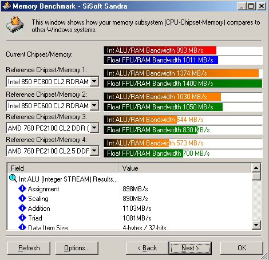Screen dimensions: 269x260
Task: Click the green Float FPU 700 MB/s bar
Action: click(144, 153)
